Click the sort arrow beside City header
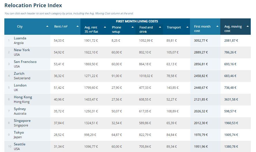256x152 pixels. tap(47, 26)
